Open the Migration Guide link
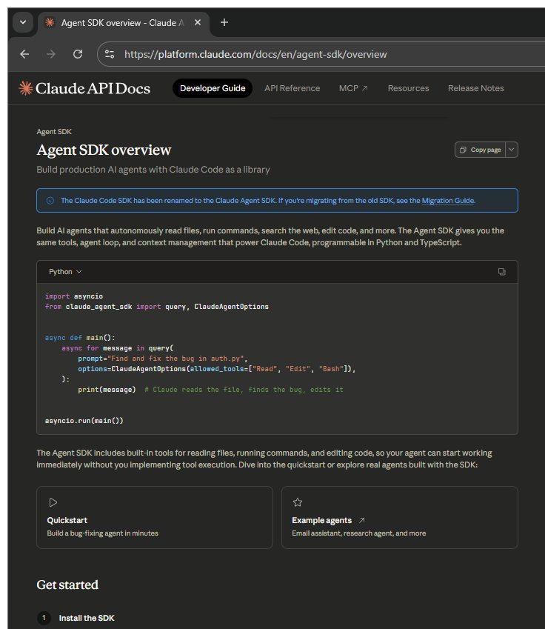 (x=447, y=201)
